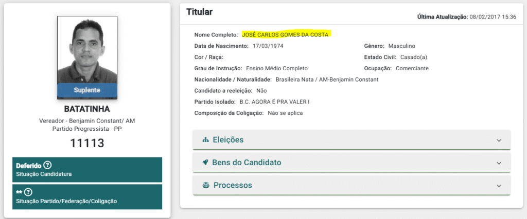This screenshot has height=219, width=527.
Task: Click the Titular heading
Action: coord(199,12)
